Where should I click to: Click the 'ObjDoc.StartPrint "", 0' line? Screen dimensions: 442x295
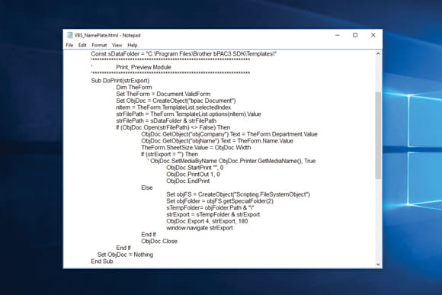[x=195, y=168]
